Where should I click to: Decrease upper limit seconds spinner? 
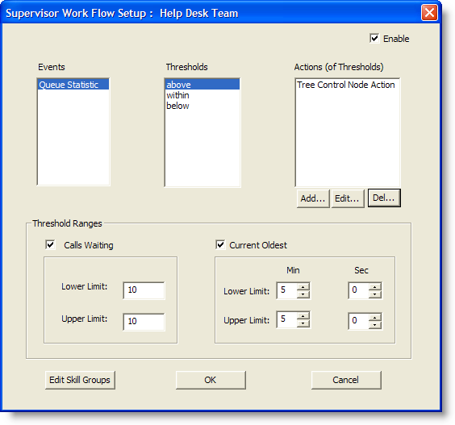pyautogui.click(x=375, y=325)
